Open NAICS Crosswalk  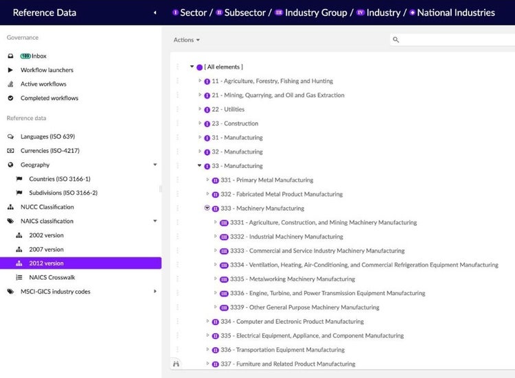(52, 278)
